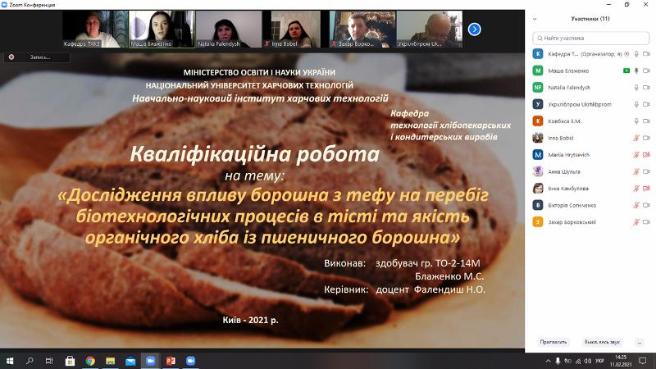
Task: Unmute Вікторія Сотніченко's microphone
Action: point(636,205)
